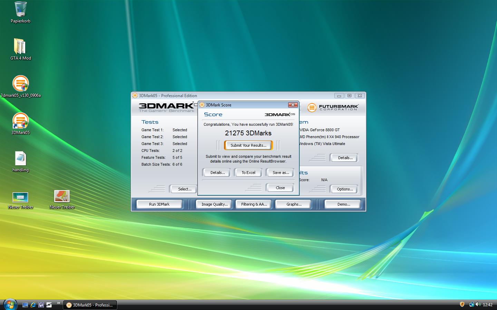Click the headphones quick launch icon
The width and height of the screenshot is (497, 310).
click(41, 305)
